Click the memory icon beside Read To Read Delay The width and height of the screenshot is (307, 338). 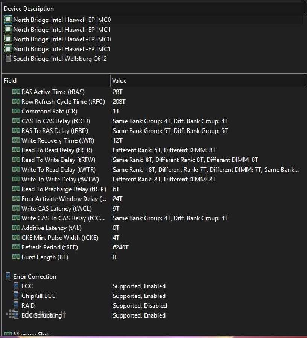point(16,150)
